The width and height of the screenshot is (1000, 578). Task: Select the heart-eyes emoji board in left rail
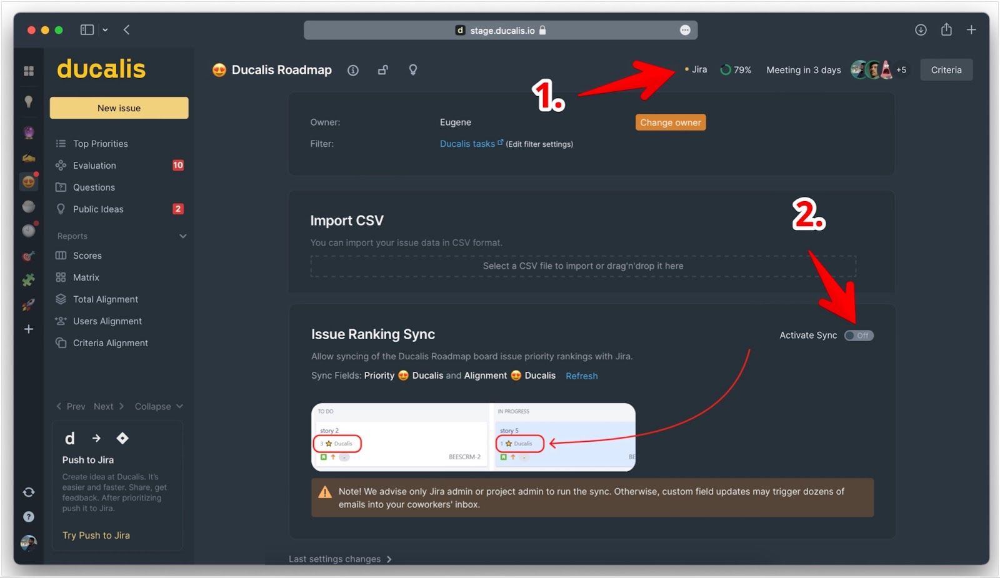pos(29,182)
